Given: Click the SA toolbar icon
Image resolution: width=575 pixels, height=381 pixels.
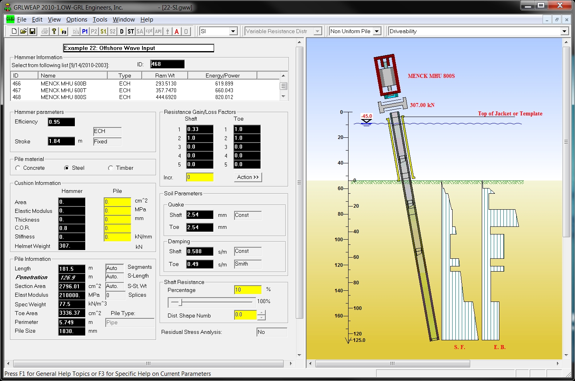Looking at the screenshot, I should (140, 31).
